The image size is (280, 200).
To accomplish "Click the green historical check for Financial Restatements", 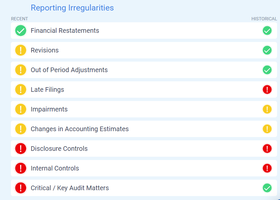I will tap(267, 30).
